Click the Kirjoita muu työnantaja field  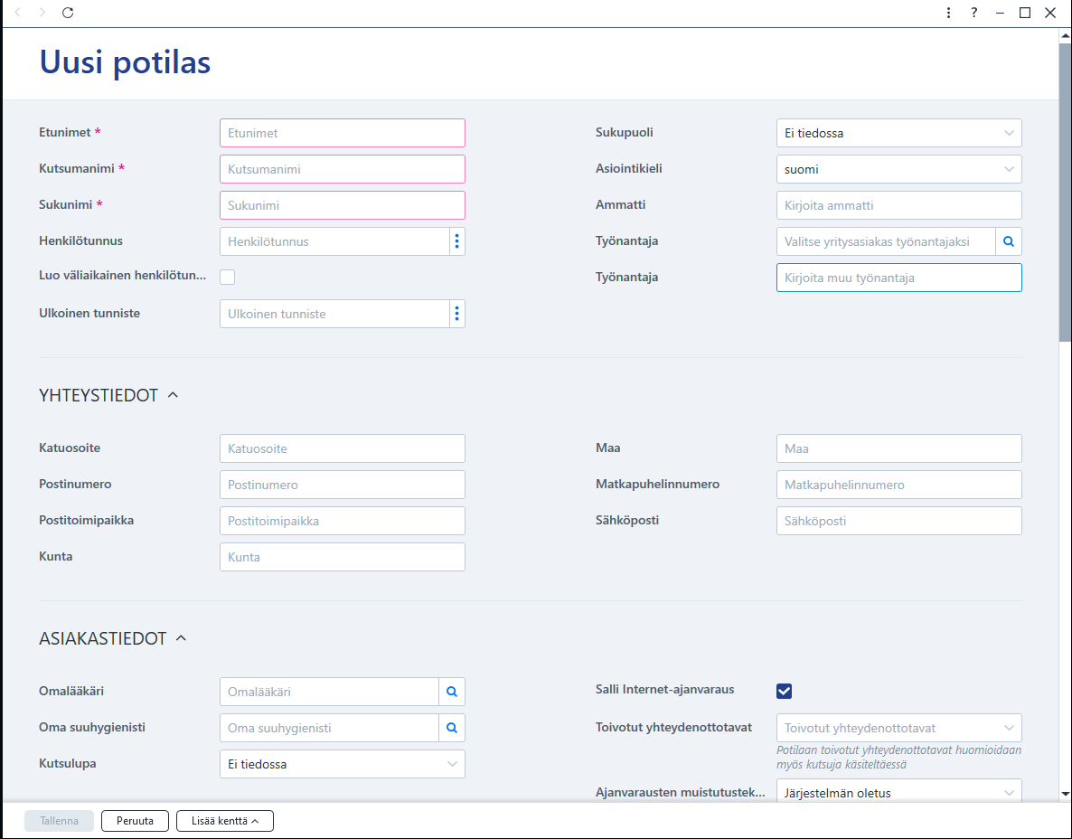pyautogui.click(x=899, y=278)
